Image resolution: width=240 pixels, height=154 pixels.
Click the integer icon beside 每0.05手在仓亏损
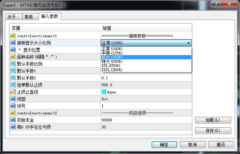pos(13,127)
